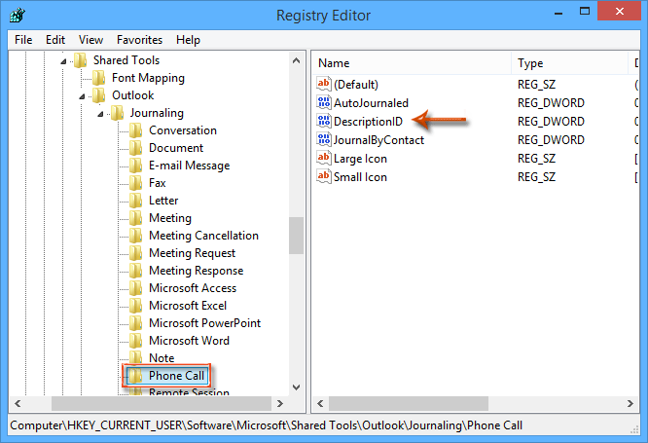648x443 pixels.
Task: Click the Small Icon value icon
Action: pos(325,176)
